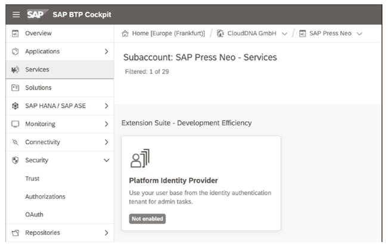Click the hamburger menu icon

16,14
